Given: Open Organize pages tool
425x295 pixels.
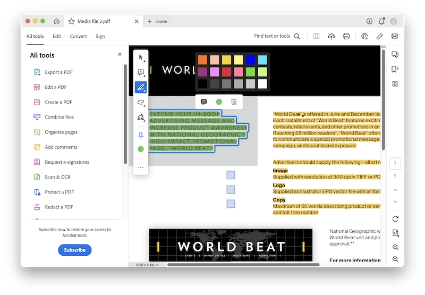Looking at the screenshot, I should point(56,132).
